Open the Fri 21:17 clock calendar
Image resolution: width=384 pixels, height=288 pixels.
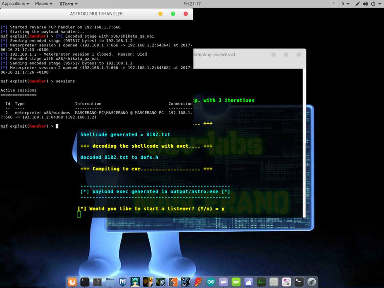tap(192, 4)
